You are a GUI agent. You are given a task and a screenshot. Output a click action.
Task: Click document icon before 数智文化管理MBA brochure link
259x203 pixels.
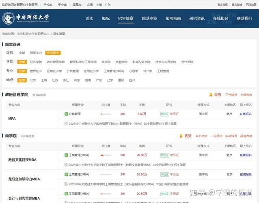click(x=66, y=164)
